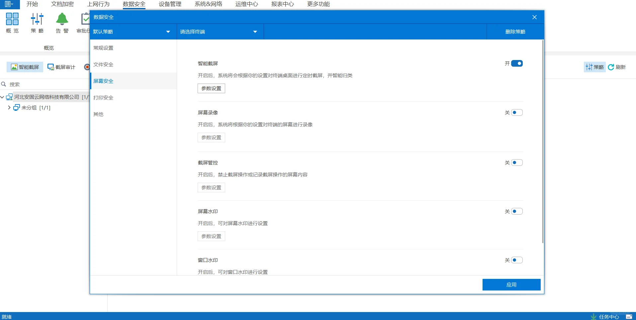Open the 打印安全 section
This screenshot has height=320, width=636.
(x=103, y=97)
